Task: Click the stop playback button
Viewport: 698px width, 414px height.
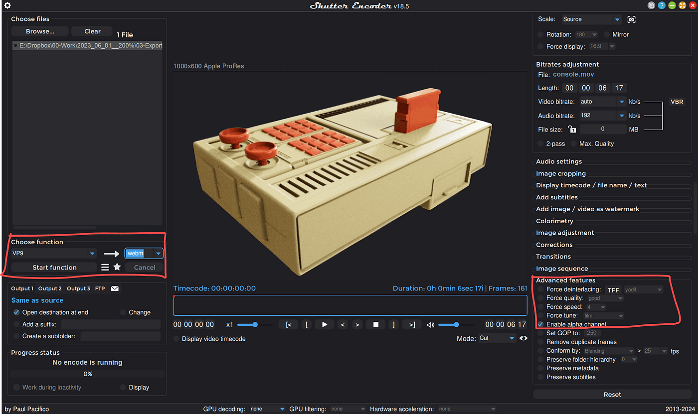Action: pyautogui.click(x=376, y=324)
